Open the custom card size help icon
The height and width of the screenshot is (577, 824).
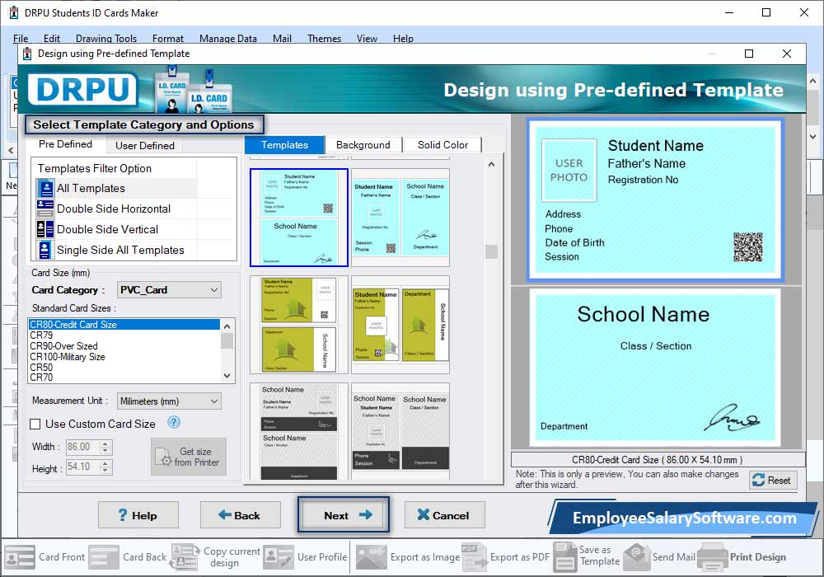(173, 423)
